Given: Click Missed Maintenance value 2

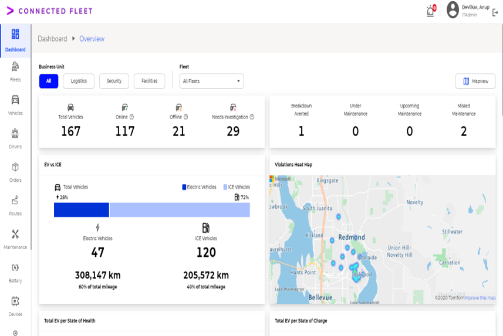Looking at the screenshot, I should click(x=464, y=131).
